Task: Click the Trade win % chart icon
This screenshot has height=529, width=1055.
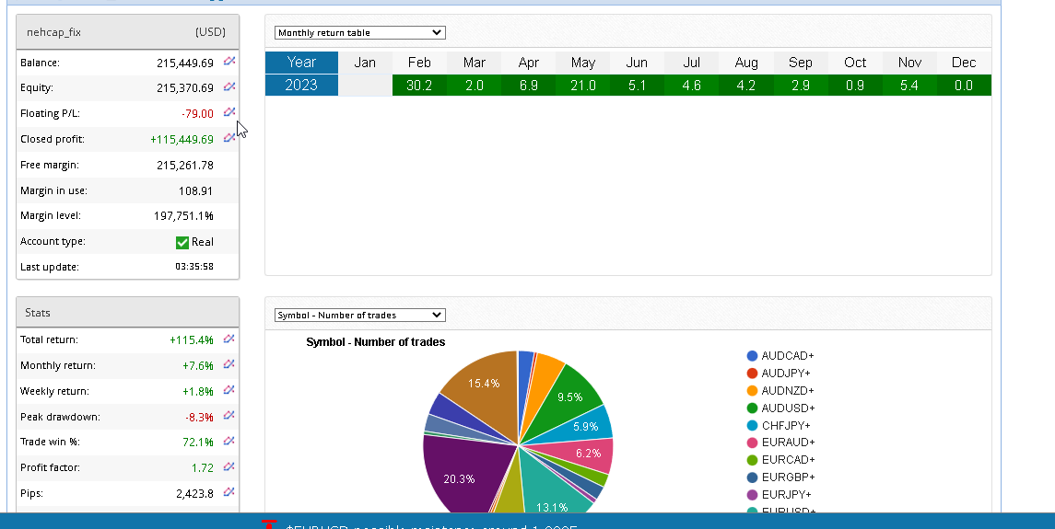Action: [x=229, y=442]
